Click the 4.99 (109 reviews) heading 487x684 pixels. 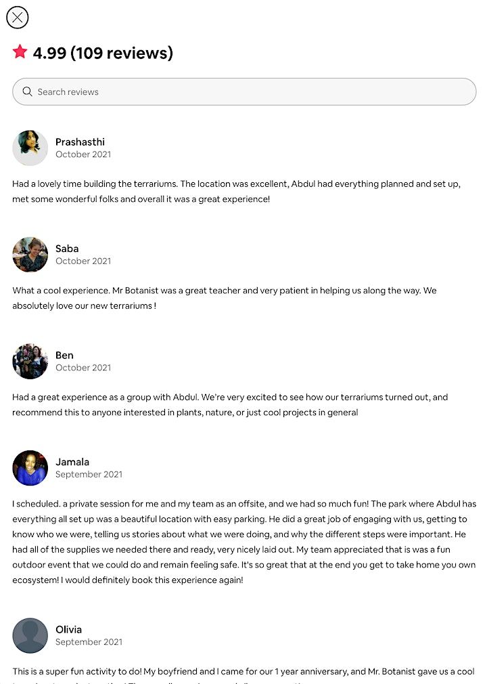coord(103,53)
